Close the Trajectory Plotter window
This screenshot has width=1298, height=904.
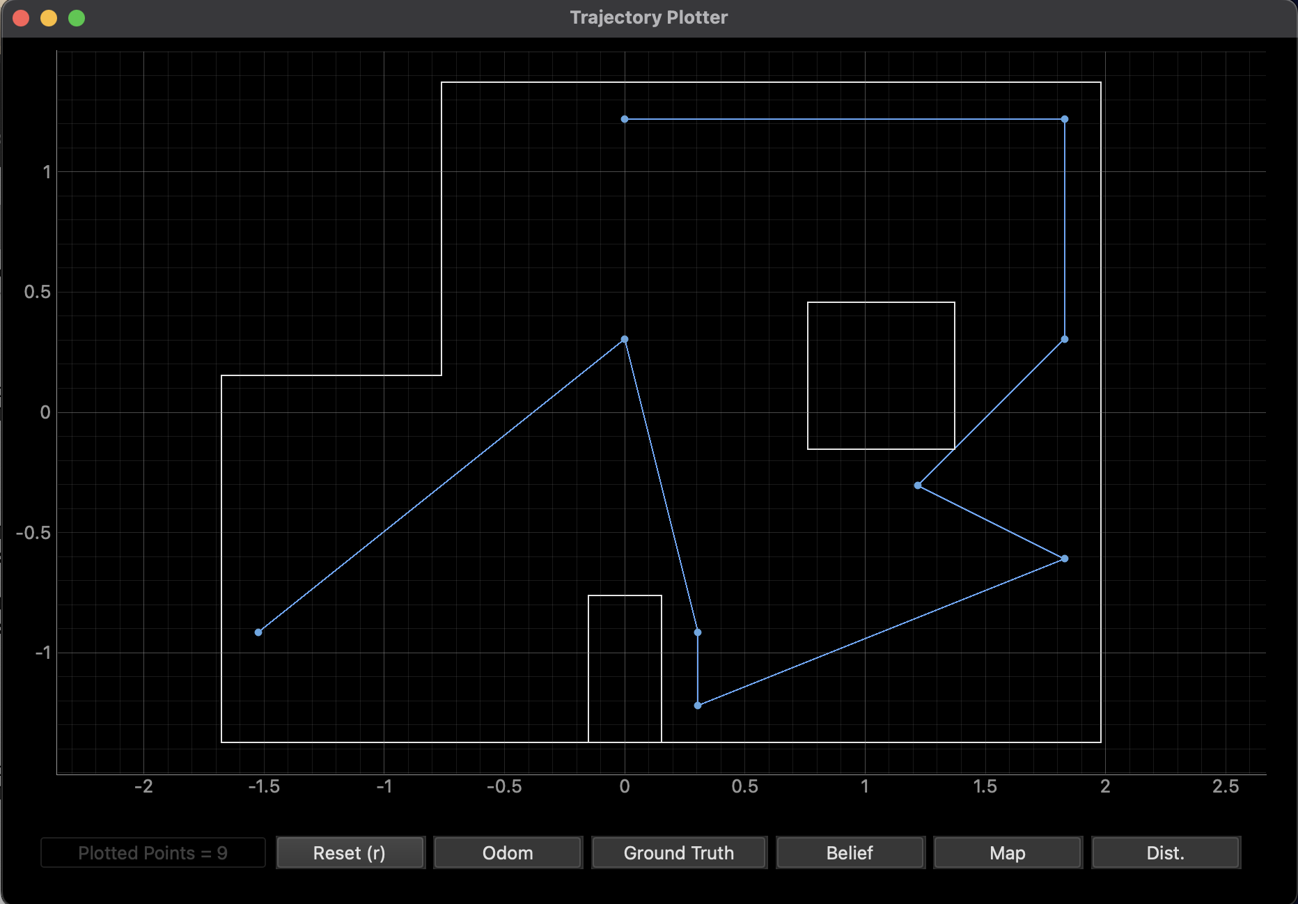pos(21,18)
